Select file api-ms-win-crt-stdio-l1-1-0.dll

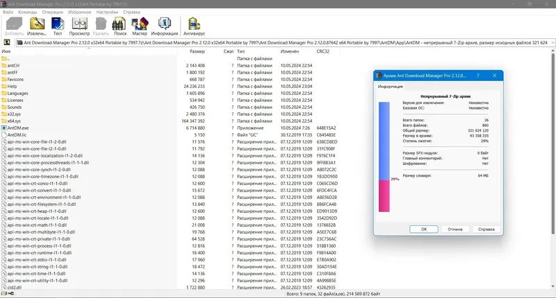pyautogui.click(x=38, y=260)
